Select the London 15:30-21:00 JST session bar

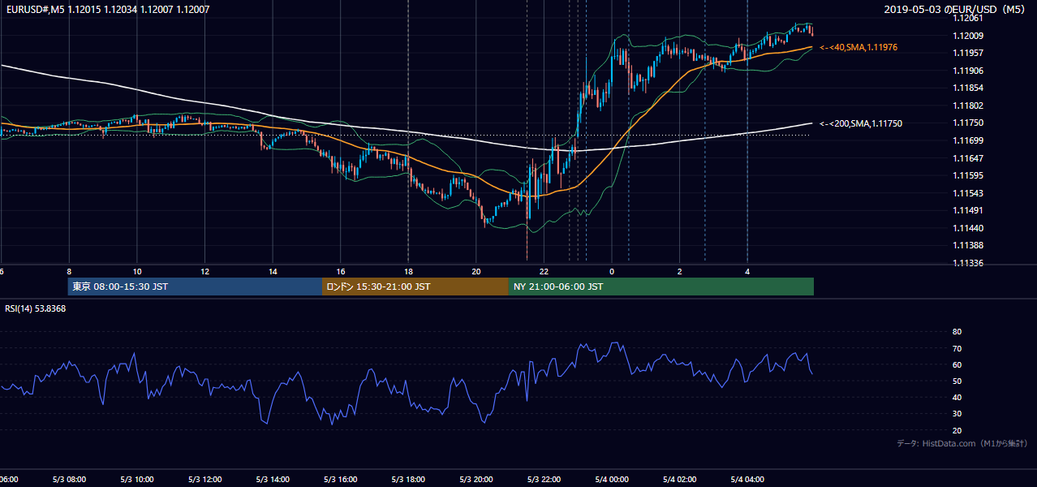point(415,287)
